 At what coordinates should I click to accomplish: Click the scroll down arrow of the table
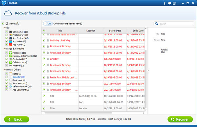146,110
